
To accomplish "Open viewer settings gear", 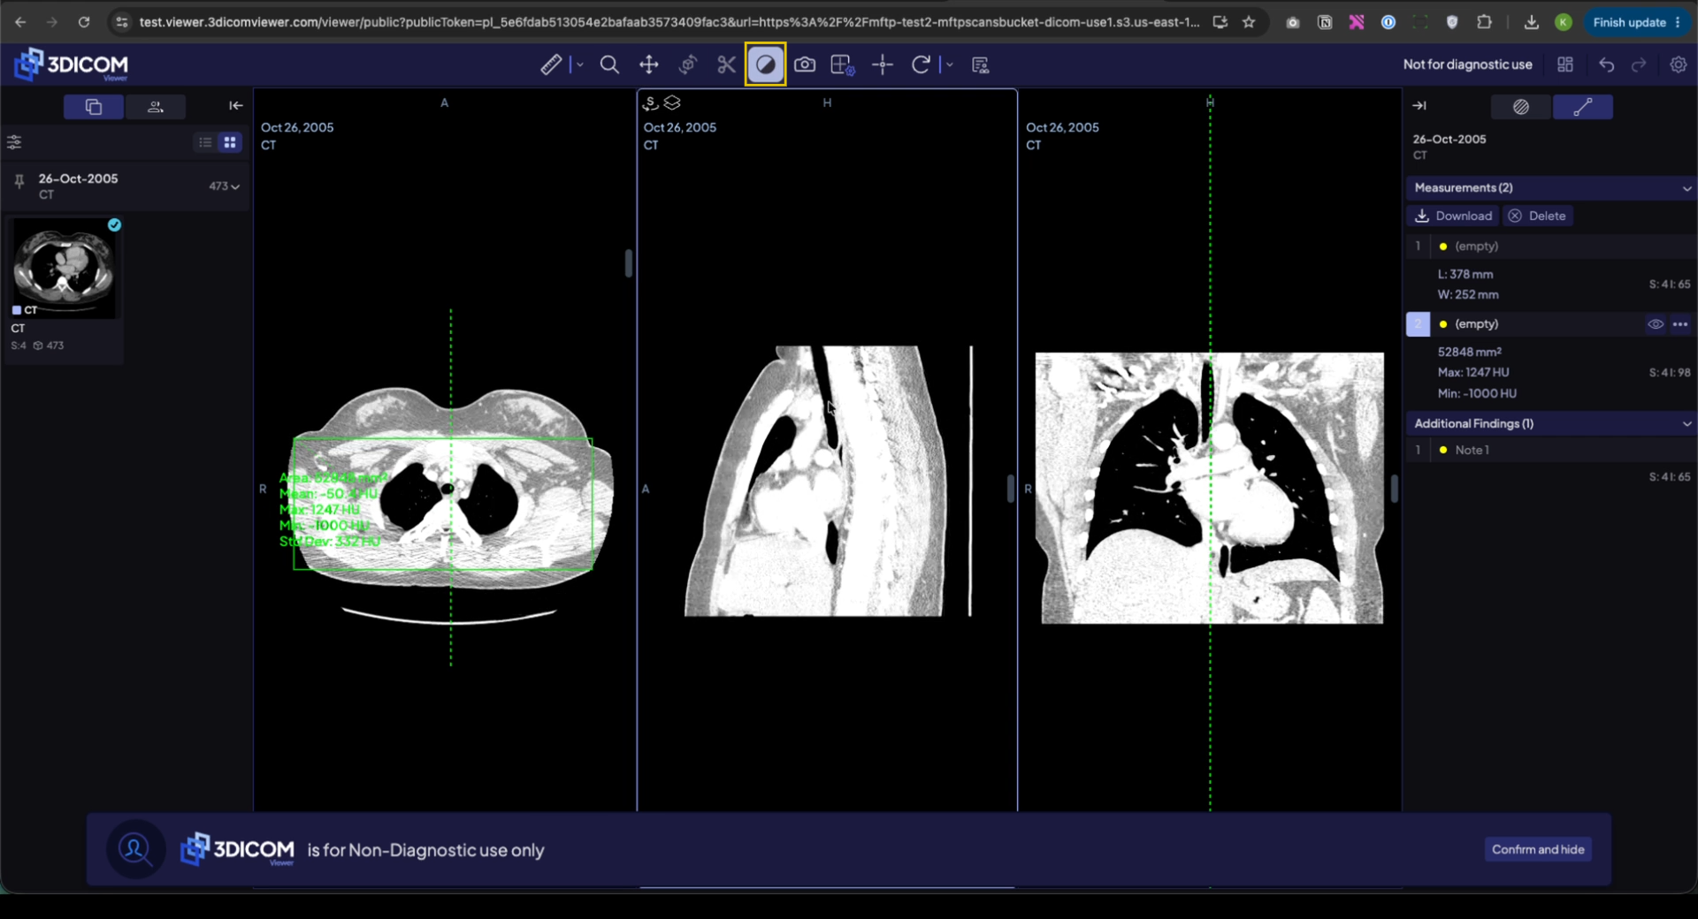I will pos(1679,65).
